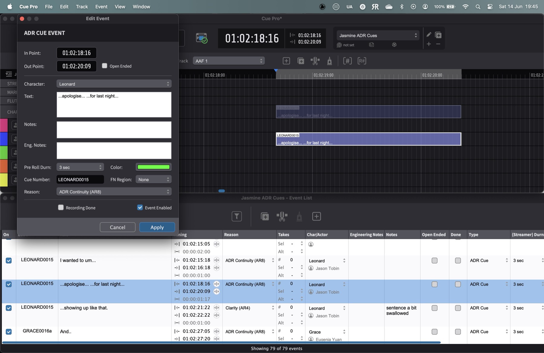Click the duplicate cue list icon in the top right
The height and width of the screenshot is (353, 544).
[438, 35]
